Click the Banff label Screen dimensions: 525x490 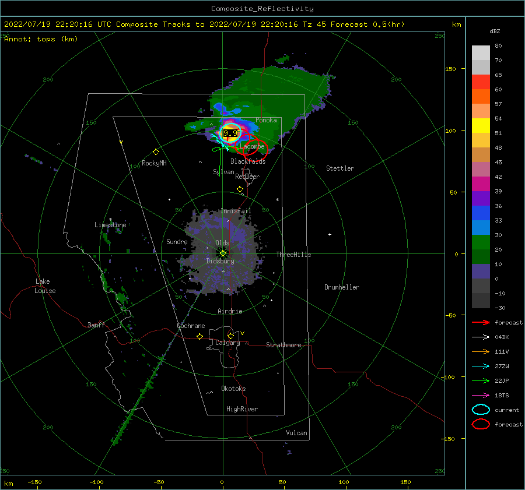click(x=96, y=325)
